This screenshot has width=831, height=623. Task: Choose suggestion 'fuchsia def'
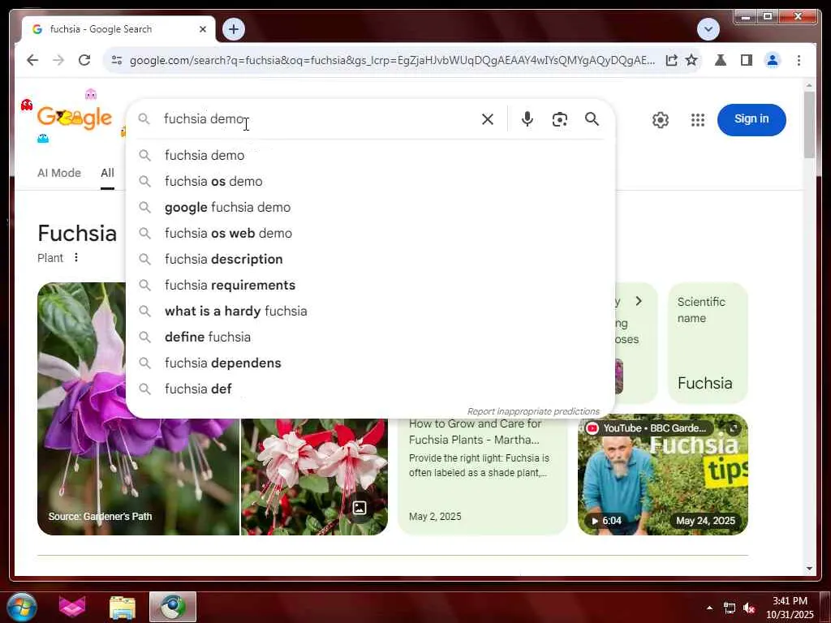coord(370,389)
